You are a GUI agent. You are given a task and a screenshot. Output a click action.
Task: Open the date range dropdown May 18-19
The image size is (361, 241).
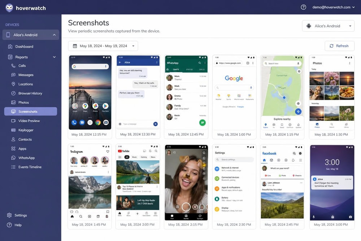[x=103, y=46]
